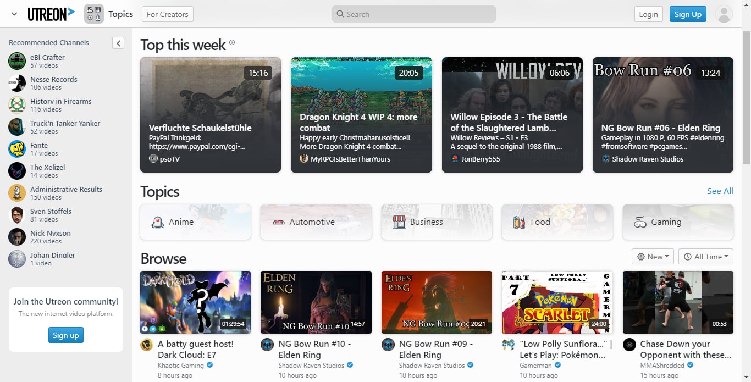
Task: Focus the Search field
Action: pyautogui.click(x=413, y=14)
